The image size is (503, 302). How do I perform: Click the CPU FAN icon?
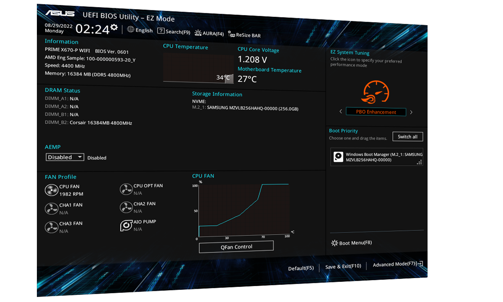coord(51,190)
